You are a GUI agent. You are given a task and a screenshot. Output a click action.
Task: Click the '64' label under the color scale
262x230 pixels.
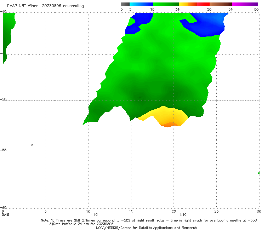coord(230,9)
